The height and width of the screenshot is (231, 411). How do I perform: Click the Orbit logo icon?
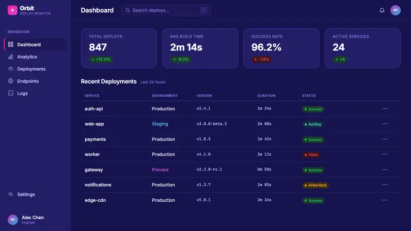pos(12,10)
